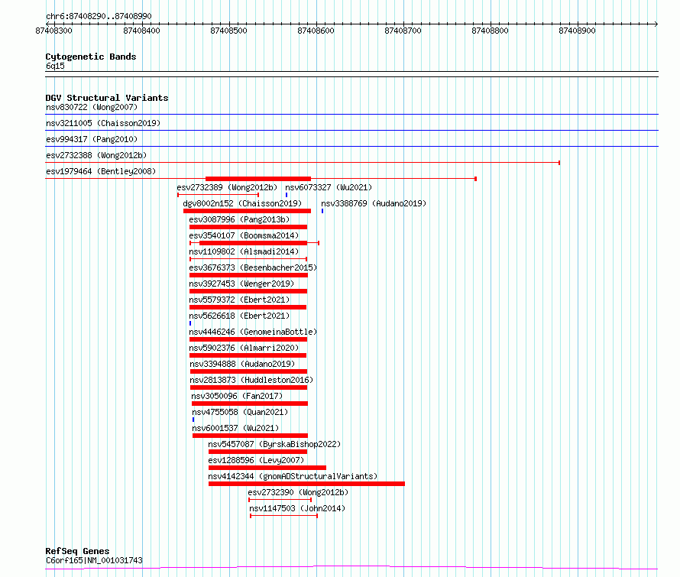This screenshot has width=680, height=577.
Task: Click the blue tick under nsv3388769
Action: tap(322, 211)
